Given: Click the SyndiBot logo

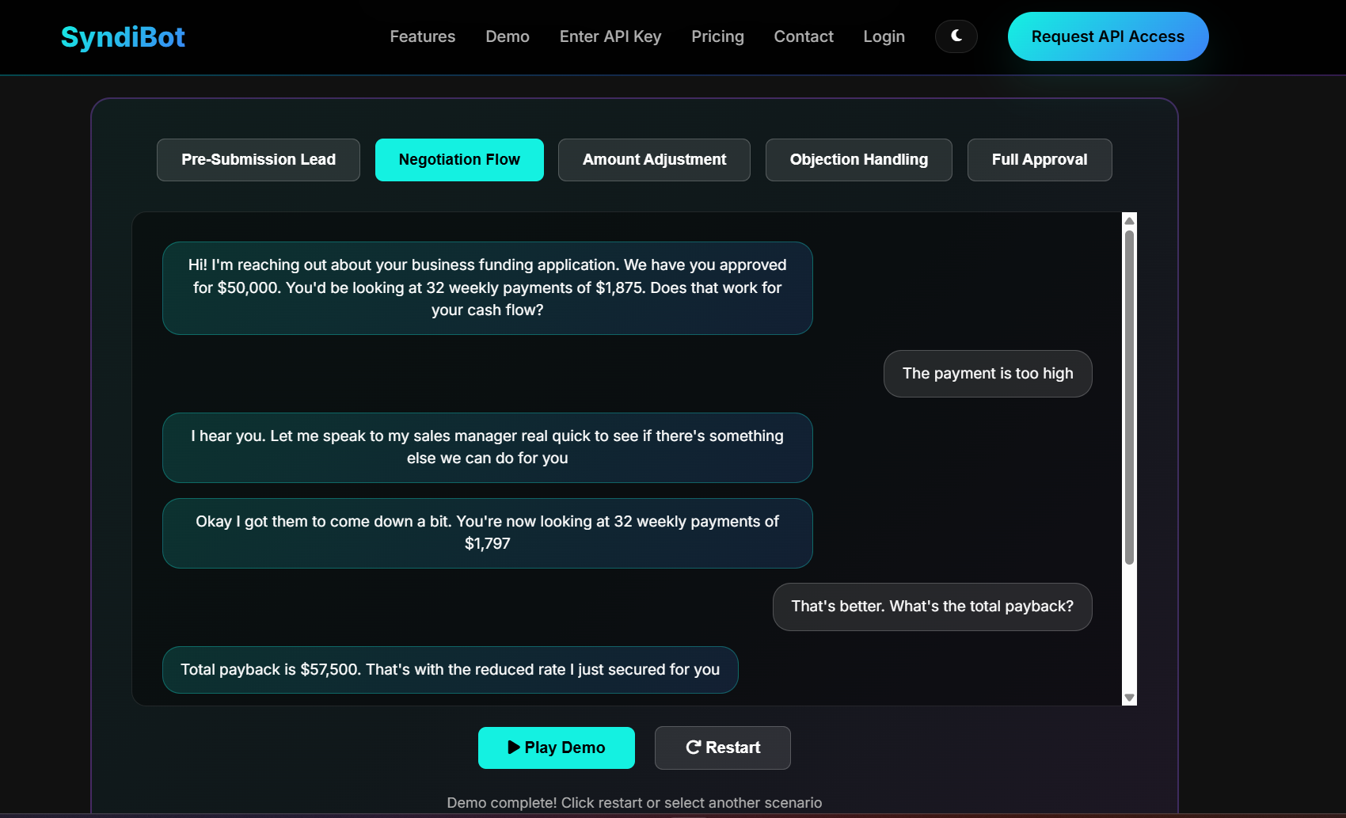Looking at the screenshot, I should (x=123, y=37).
